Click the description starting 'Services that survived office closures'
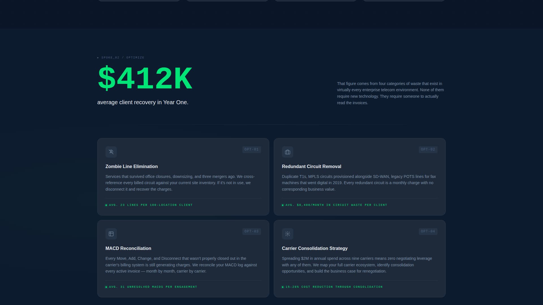Screen dimensions: 543x305 pos(180,183)
